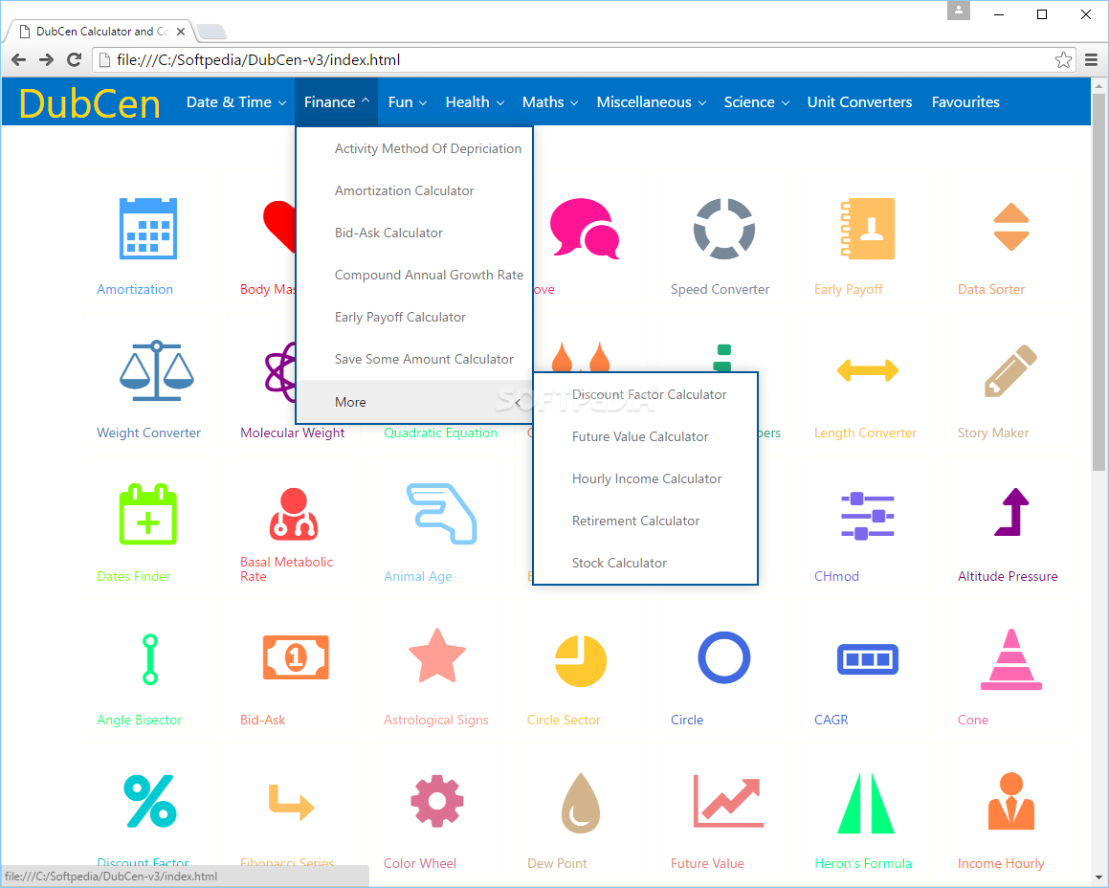Click the Animal Age hand icon
Screen dimensions: 1109x888
click(x=441, y=514)
